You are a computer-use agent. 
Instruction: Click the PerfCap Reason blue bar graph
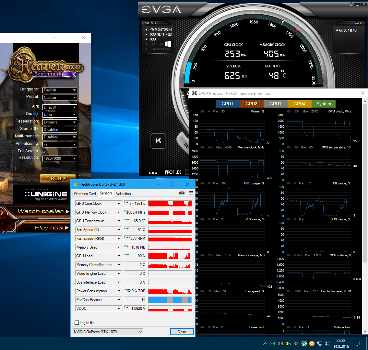click(170, 300)
